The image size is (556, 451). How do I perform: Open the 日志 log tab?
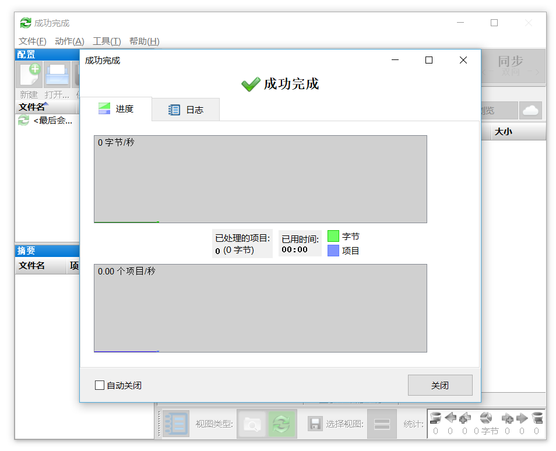point(186,110)
